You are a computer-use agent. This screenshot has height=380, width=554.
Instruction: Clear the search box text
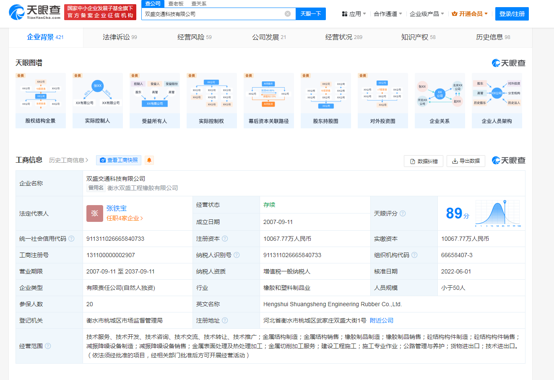[x=288, y=14]
